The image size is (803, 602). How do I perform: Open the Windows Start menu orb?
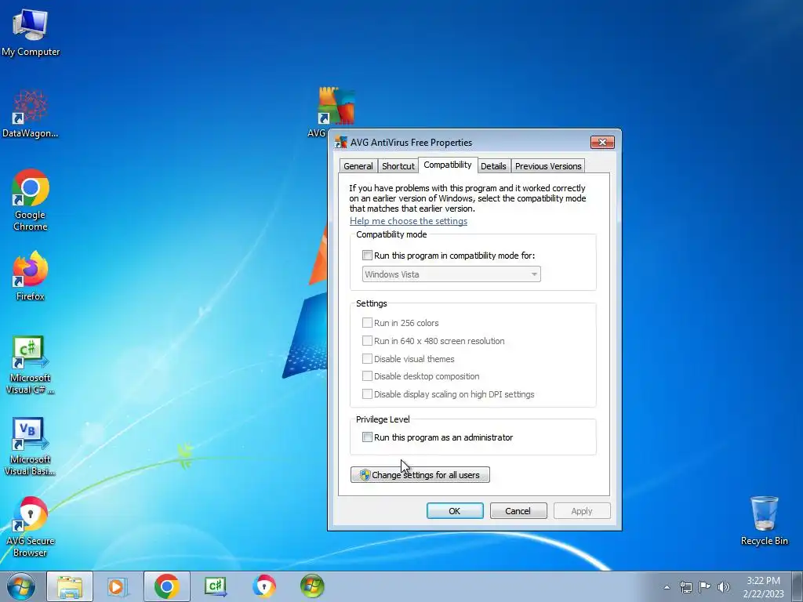click(x=21, y=586)
